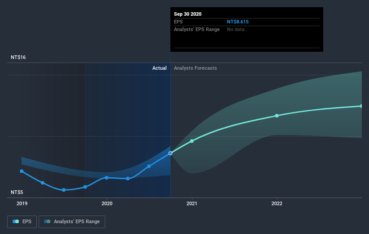The image size is (369, 234).
Task: Select the early 2019 EPS data point
Action: [22, 171]
